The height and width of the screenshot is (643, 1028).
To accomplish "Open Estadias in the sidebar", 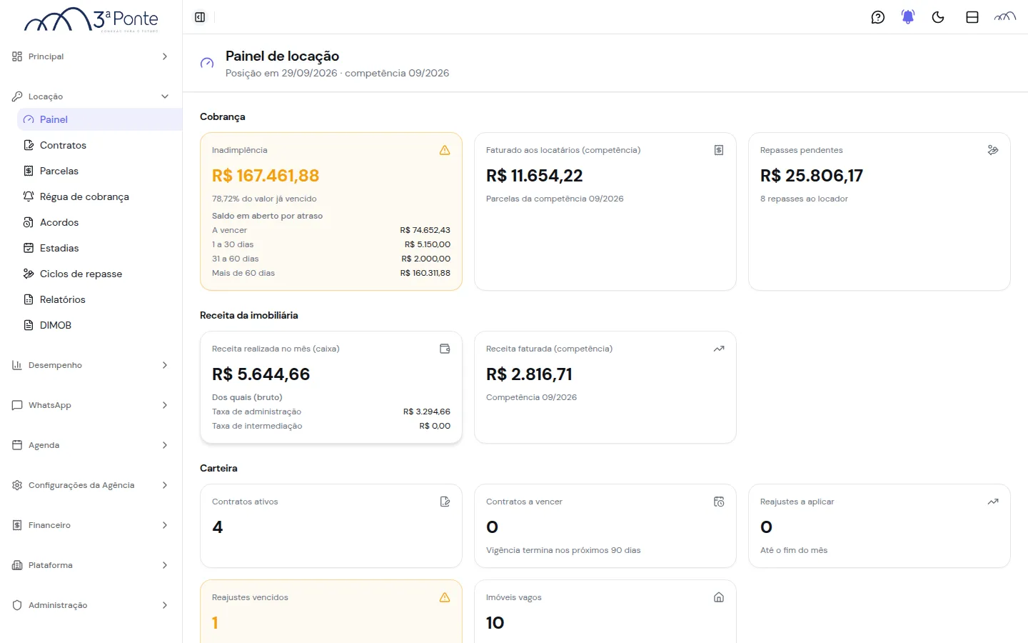I will (x=99, y=248).
